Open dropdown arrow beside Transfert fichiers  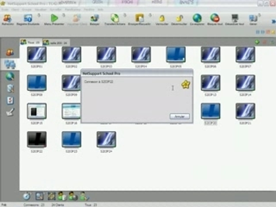click(x=125, y=16)
